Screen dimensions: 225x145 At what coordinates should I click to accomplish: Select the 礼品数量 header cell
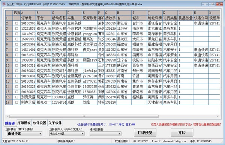pyautogui.click(x=185, y=18)
